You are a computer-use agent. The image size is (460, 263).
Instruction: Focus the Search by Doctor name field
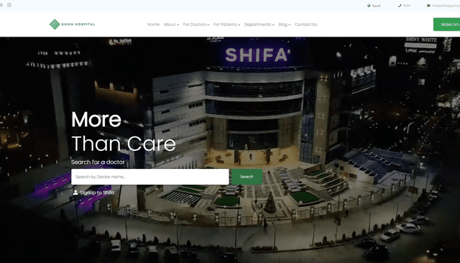click(150, 177)
